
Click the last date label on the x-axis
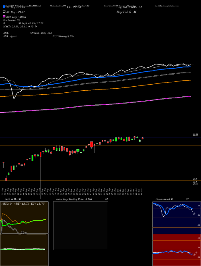(142, 191)
